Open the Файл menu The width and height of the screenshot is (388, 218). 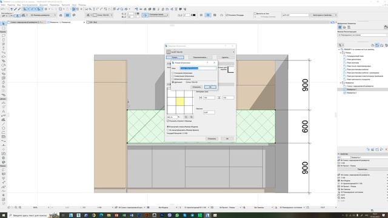pyautogui.click(x=3, y=5)
